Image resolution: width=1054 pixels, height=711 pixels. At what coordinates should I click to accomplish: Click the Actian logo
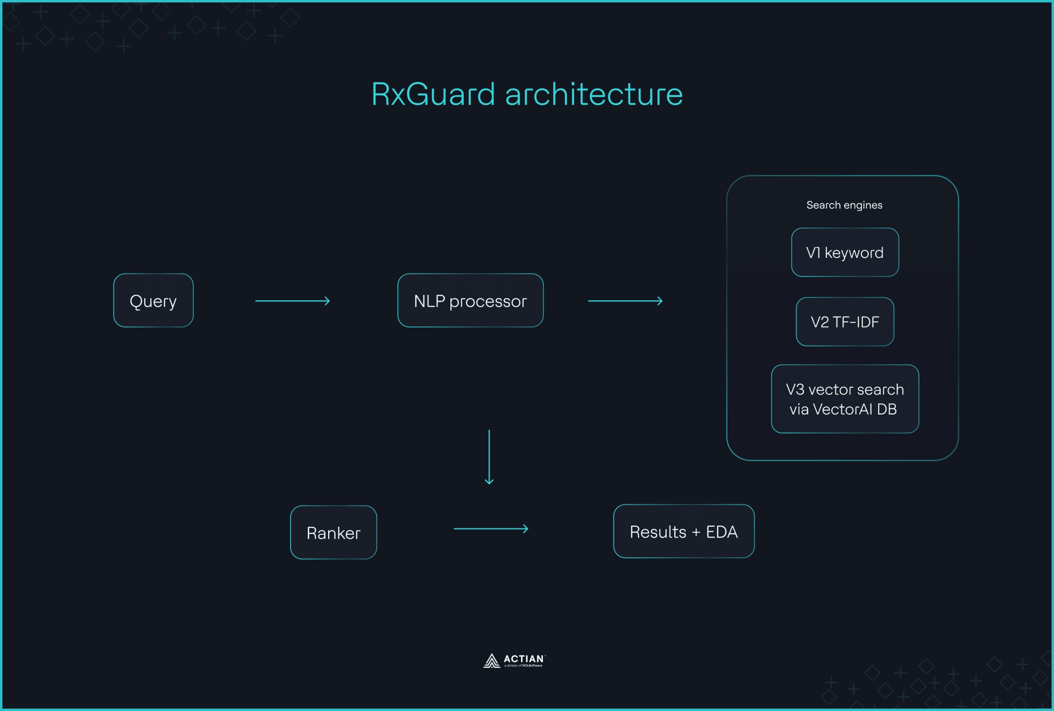[515, 661]
